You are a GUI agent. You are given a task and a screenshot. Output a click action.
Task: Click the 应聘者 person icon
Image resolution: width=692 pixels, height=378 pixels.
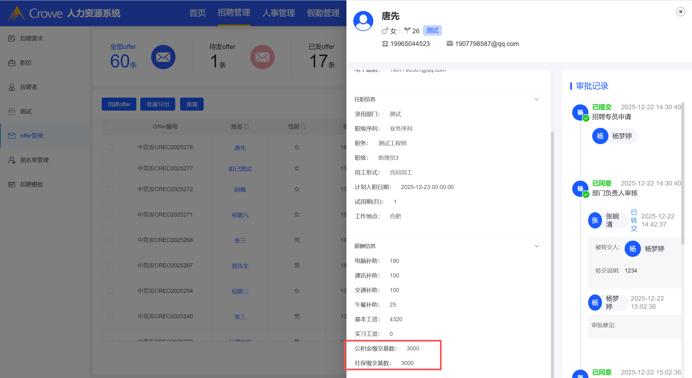[12, 87]
